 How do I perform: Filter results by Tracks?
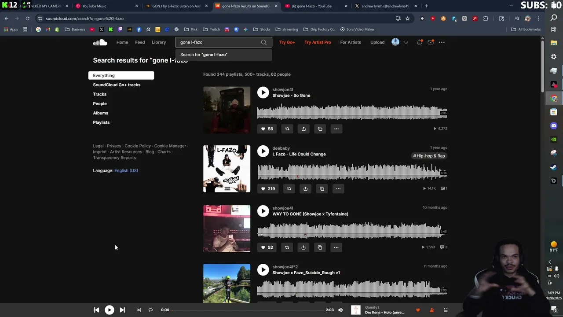[x=99, y=94]
